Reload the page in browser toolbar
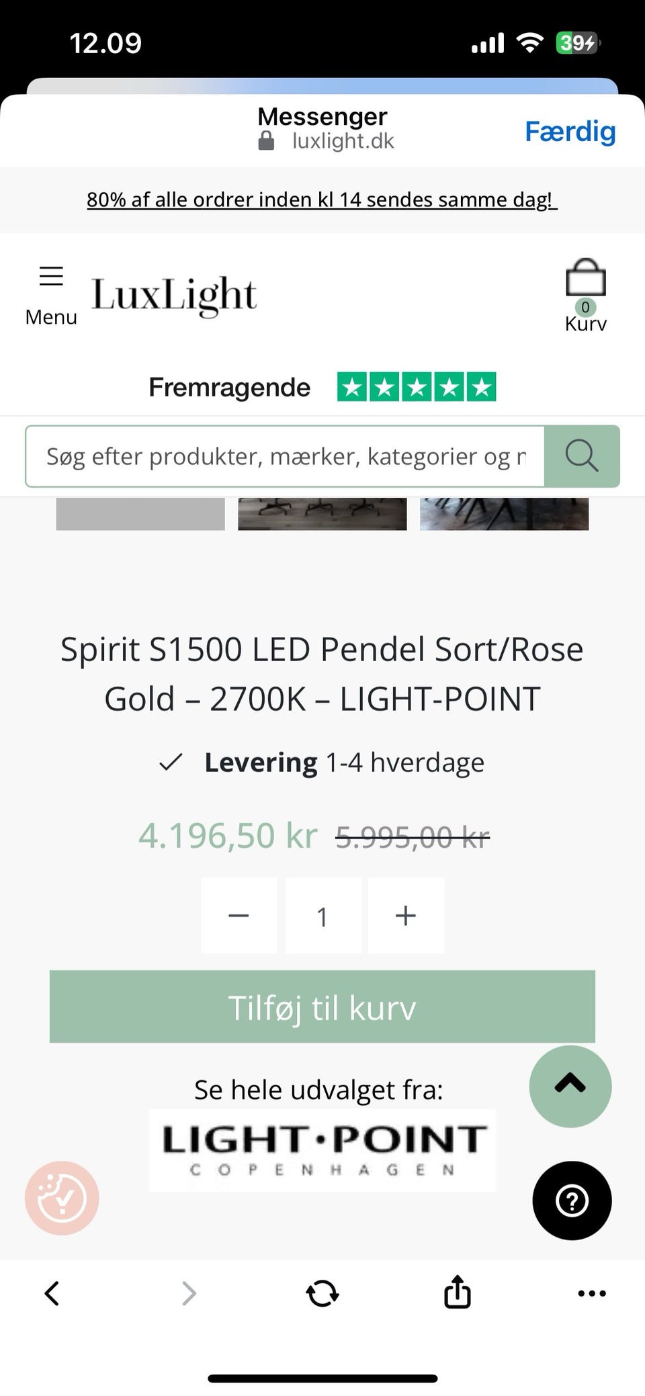645x1396 pixels. point(322,1293)
